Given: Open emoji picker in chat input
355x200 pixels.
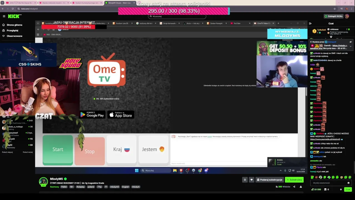Looking at the screenshot, I should coord(348,183).
